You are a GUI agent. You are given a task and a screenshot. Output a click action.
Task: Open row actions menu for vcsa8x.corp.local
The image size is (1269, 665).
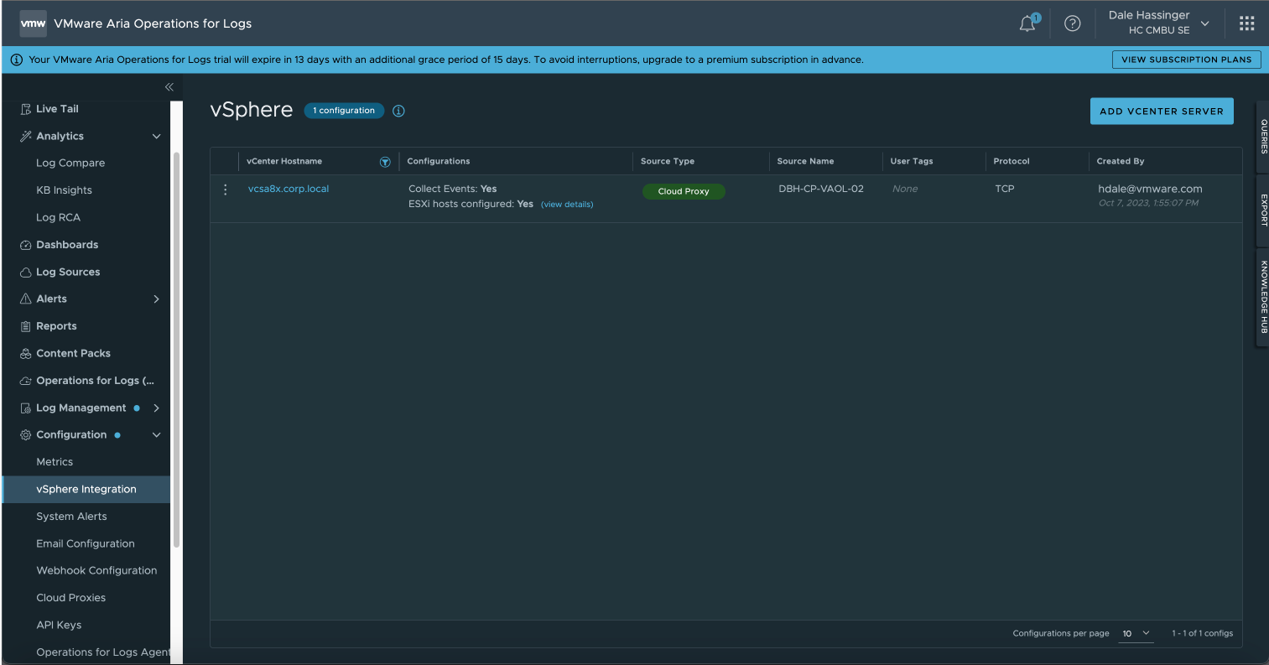tap(225, 190)
